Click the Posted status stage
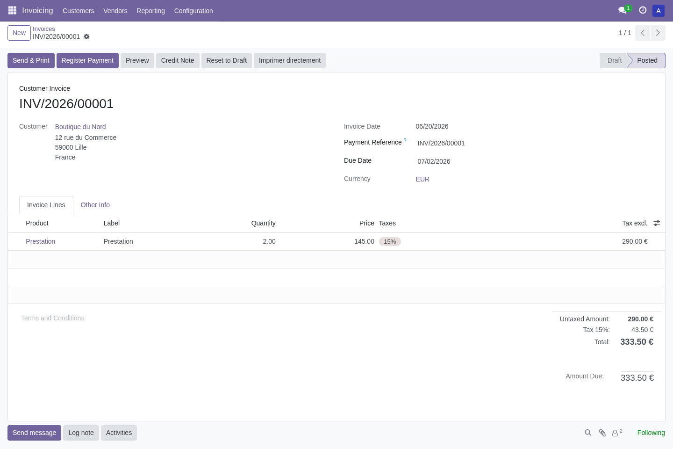This screenshot has height=449, width=673. point(647,60)
